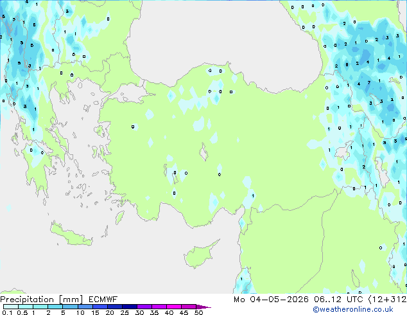Select the 5–10 mm legend color swatch

pos(70,307)
